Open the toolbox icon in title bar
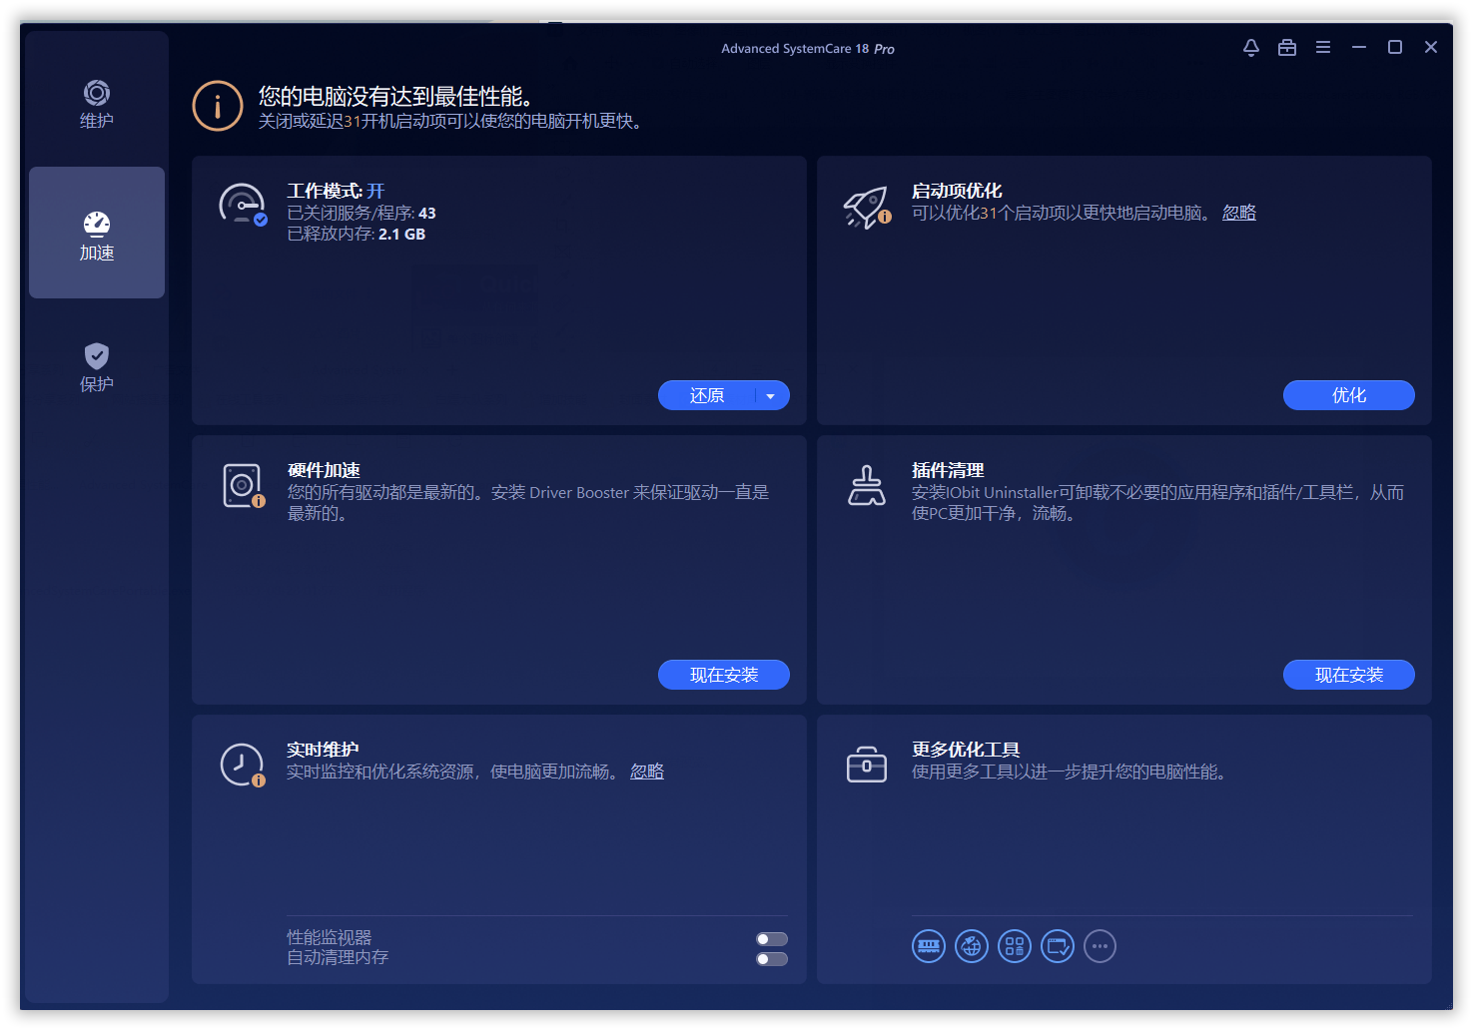This screenshot has height=1030, width=1473. [x=1287, y=48]
